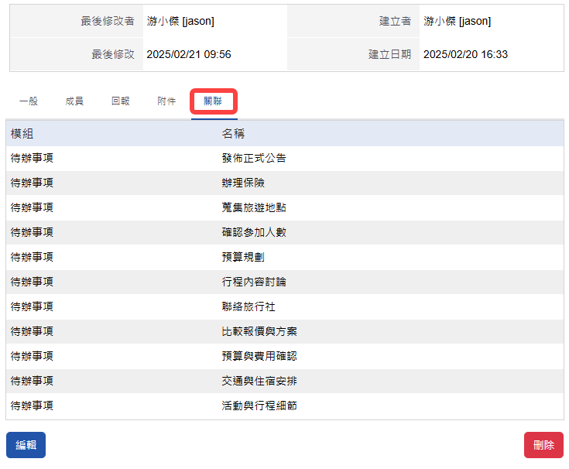Viewport: 569px width, 469px height.
Task: Click the 關聯 tab
Action: click(x=213, y=101)
